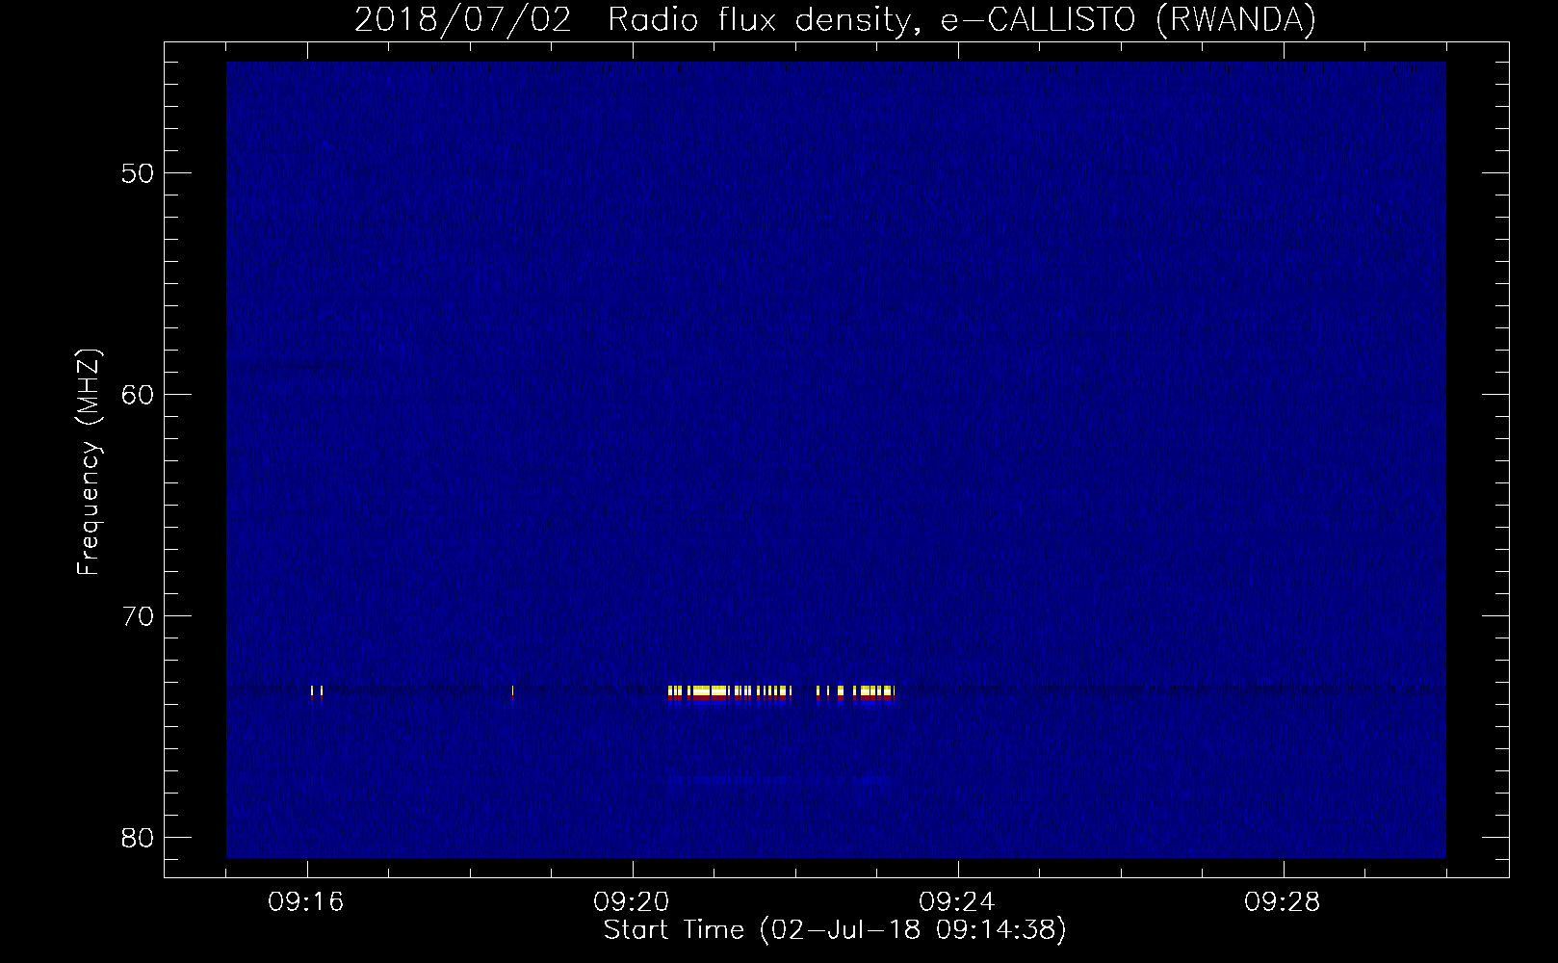Screen dimensions: 1558x963
Task: Click the 70 frequency tick label
Action: point(138,616)
